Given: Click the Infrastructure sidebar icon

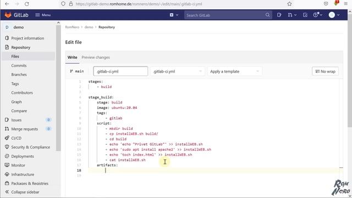Looking at the screenshot, I should (7, 174).
